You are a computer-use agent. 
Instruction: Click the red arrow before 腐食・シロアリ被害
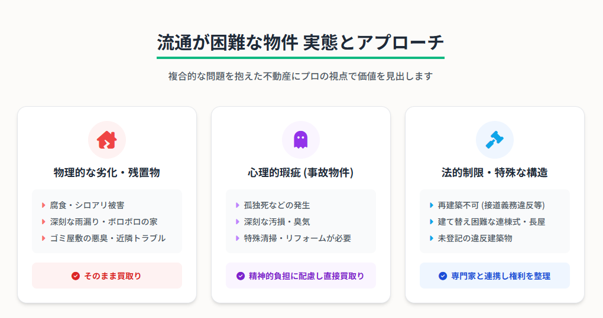point(44,205)
